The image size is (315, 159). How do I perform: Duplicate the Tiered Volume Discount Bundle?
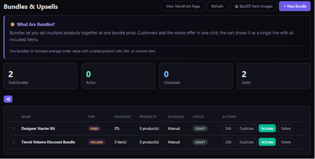[x=247, y=142]
